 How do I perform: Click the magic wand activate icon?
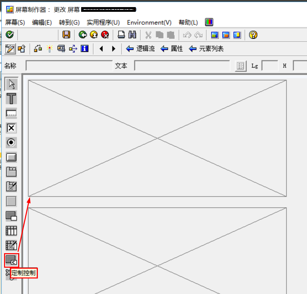50,49
